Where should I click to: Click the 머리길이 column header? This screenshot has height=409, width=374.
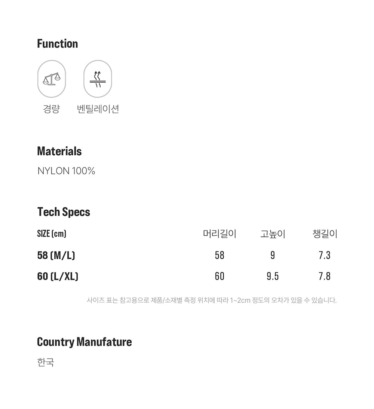point(220,234)
